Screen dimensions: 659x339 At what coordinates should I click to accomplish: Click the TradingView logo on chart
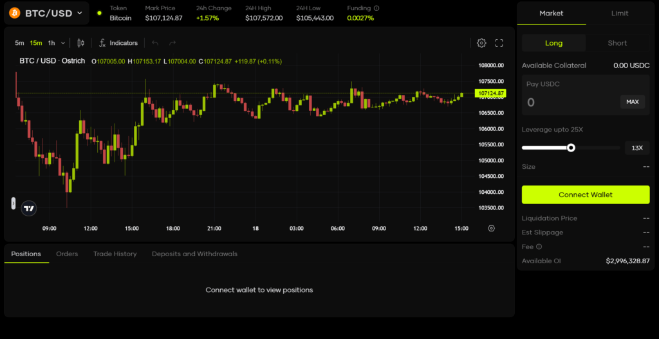click(x=29, y=208)
